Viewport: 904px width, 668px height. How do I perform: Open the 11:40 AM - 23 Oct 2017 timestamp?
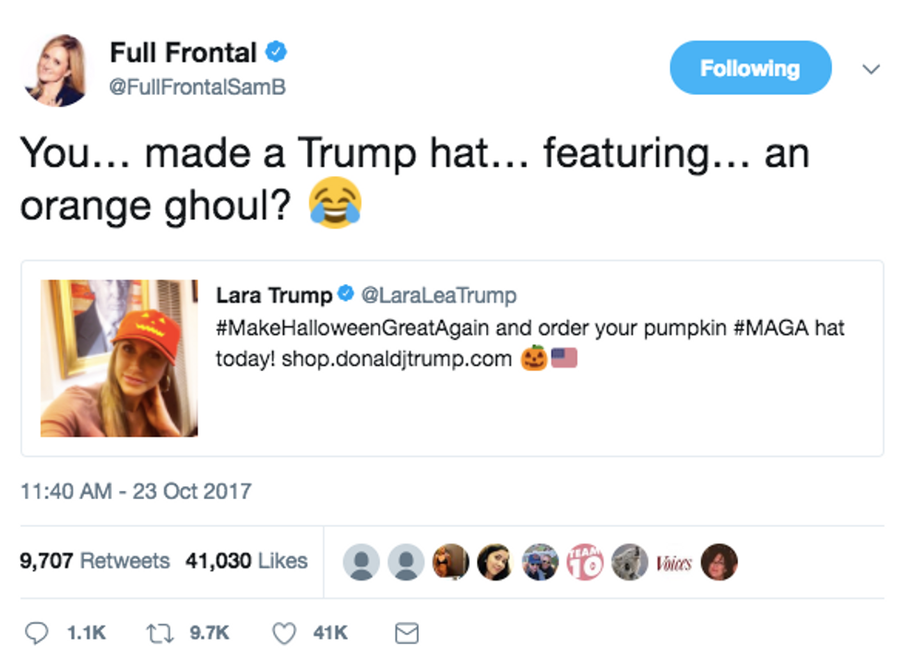136,492
